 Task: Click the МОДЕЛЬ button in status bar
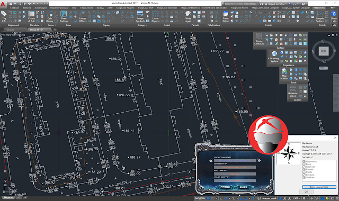[x=200, y=198]
